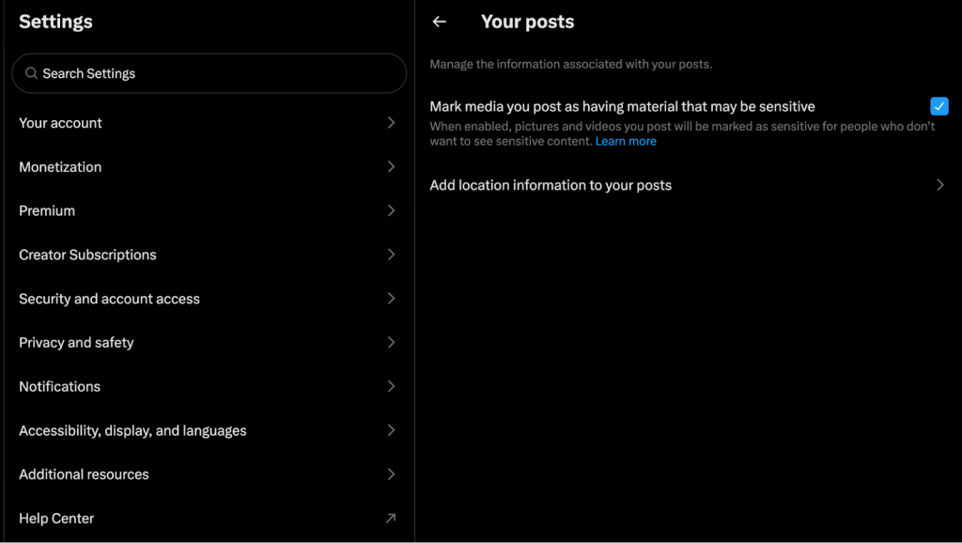Click the Premium row chevron arrow
Screen dimensions: 962x543
[x=391, y=210]
